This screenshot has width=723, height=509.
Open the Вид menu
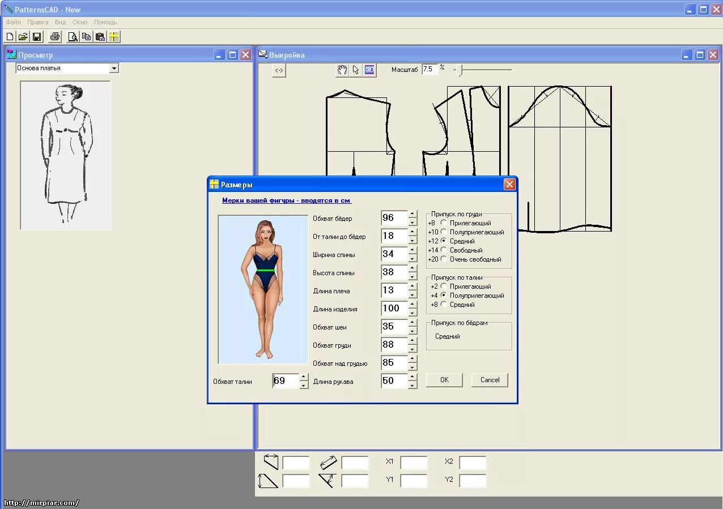pyautogui.click(x=60, y=22)
